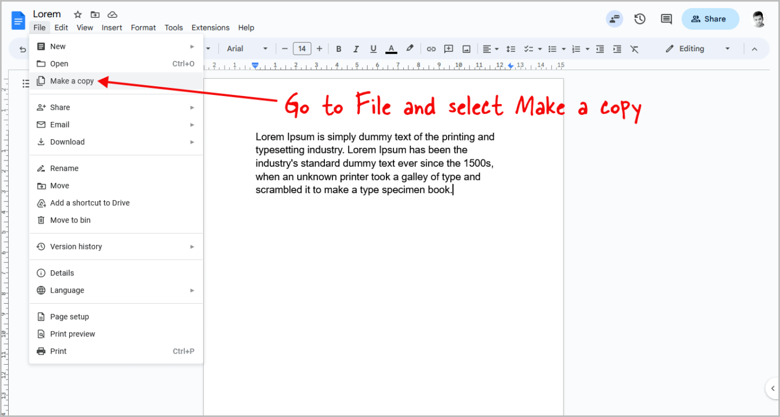Open the comments history icon
780x417 pixels.
pyautogui.click(x=667, y=19)
